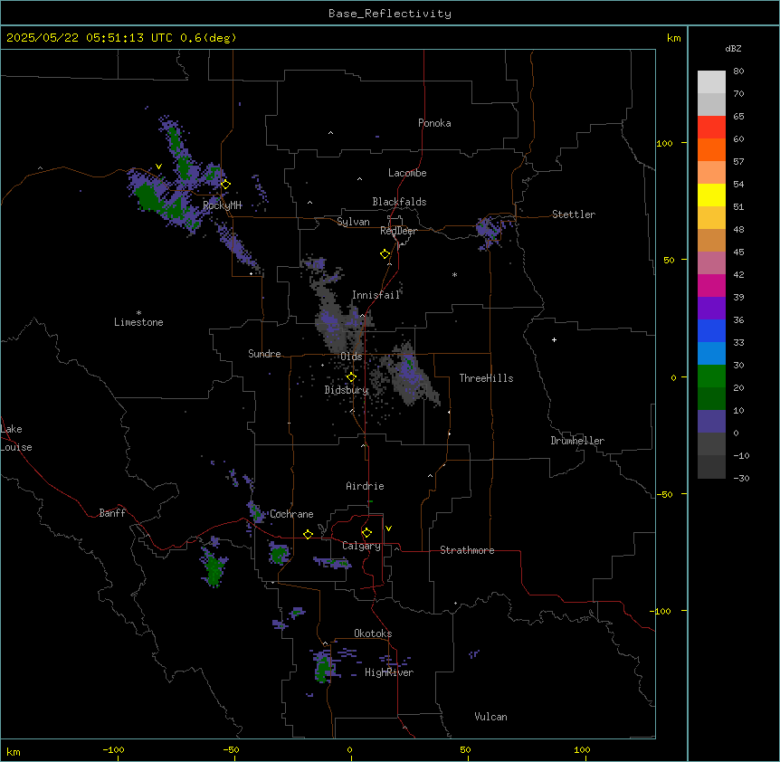This screenshot has height=762, width=780.
Task: Click the white 70-80 dBZ legend swatch
Action: coord(711,82)
